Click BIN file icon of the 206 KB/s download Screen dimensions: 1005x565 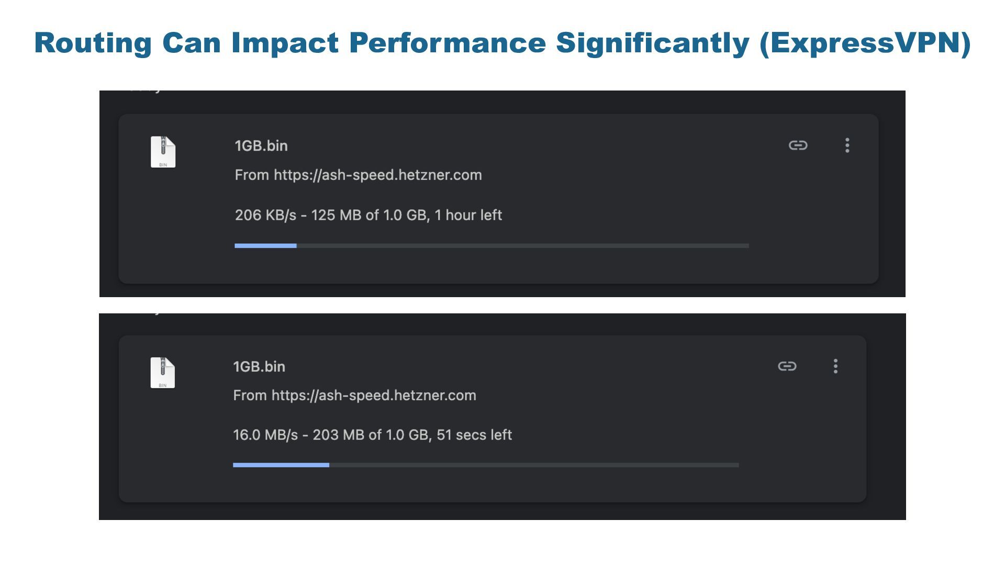pyautogui.click(x=163, y=152)
